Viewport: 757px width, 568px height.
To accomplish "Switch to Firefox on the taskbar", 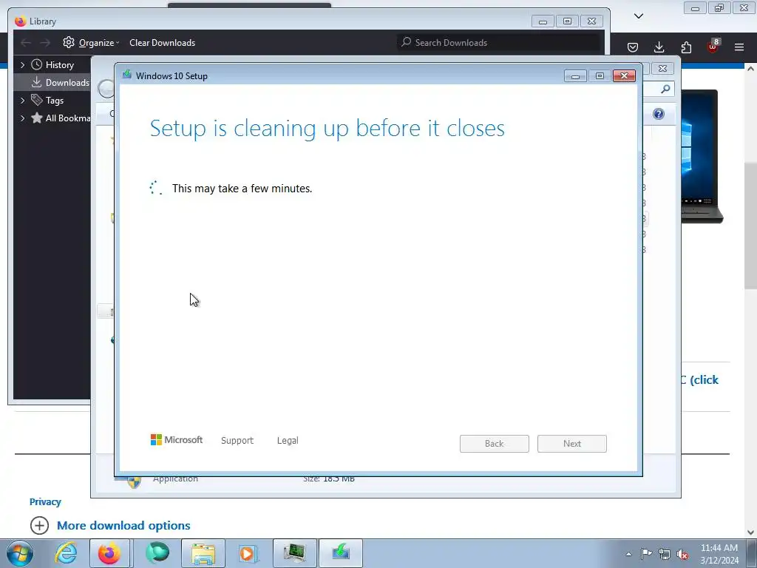I will point(109,553).
